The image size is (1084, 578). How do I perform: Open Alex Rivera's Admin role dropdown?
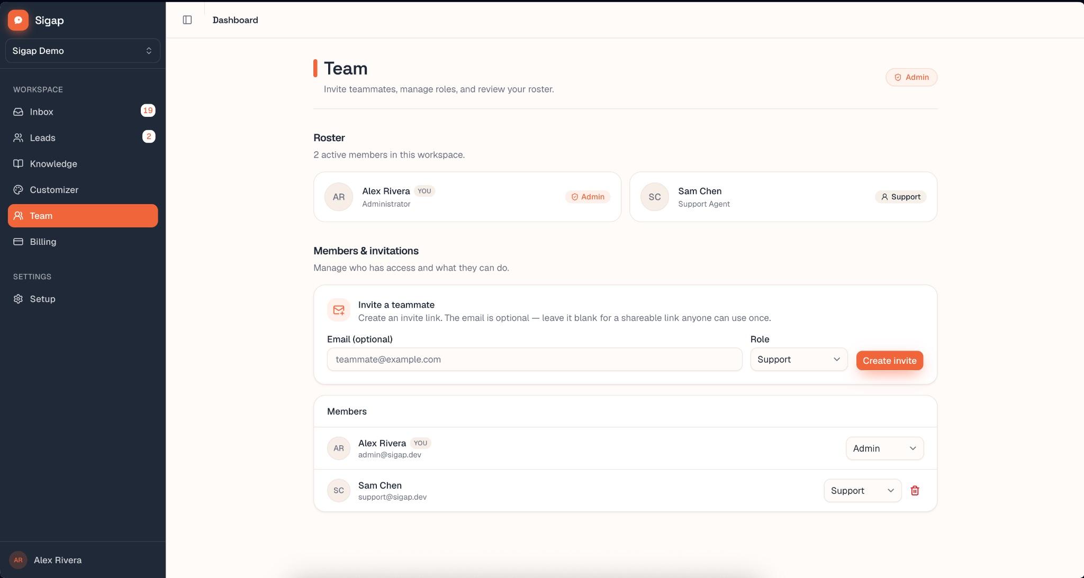tap(884, 448)
